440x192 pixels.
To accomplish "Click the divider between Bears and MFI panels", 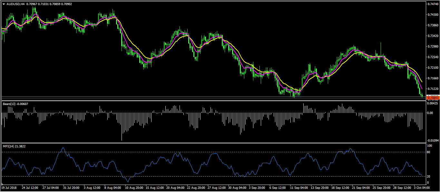I will click(213, 143).
